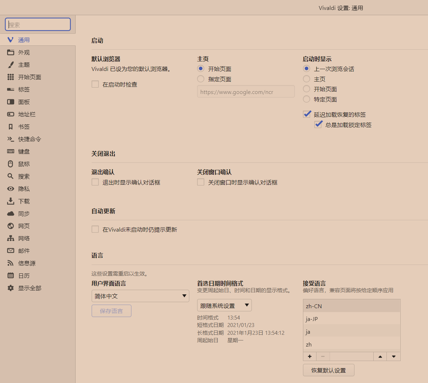
Task: Click the homepage URL field
Action: click(x=246, y=91)
